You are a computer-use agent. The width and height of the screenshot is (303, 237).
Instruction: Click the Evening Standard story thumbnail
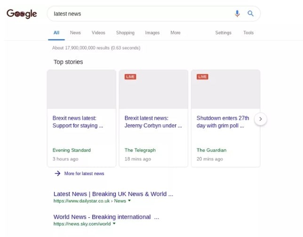[x=81, y=90]
